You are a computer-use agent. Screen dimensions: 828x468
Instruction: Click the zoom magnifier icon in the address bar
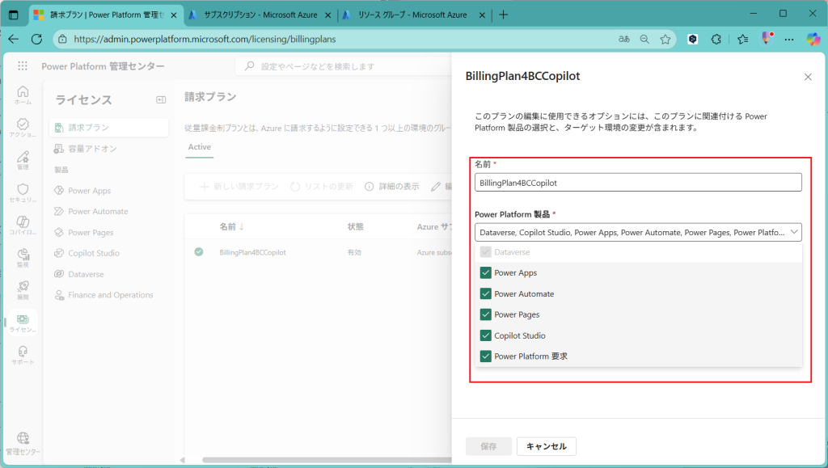click(x=644, y=39)
